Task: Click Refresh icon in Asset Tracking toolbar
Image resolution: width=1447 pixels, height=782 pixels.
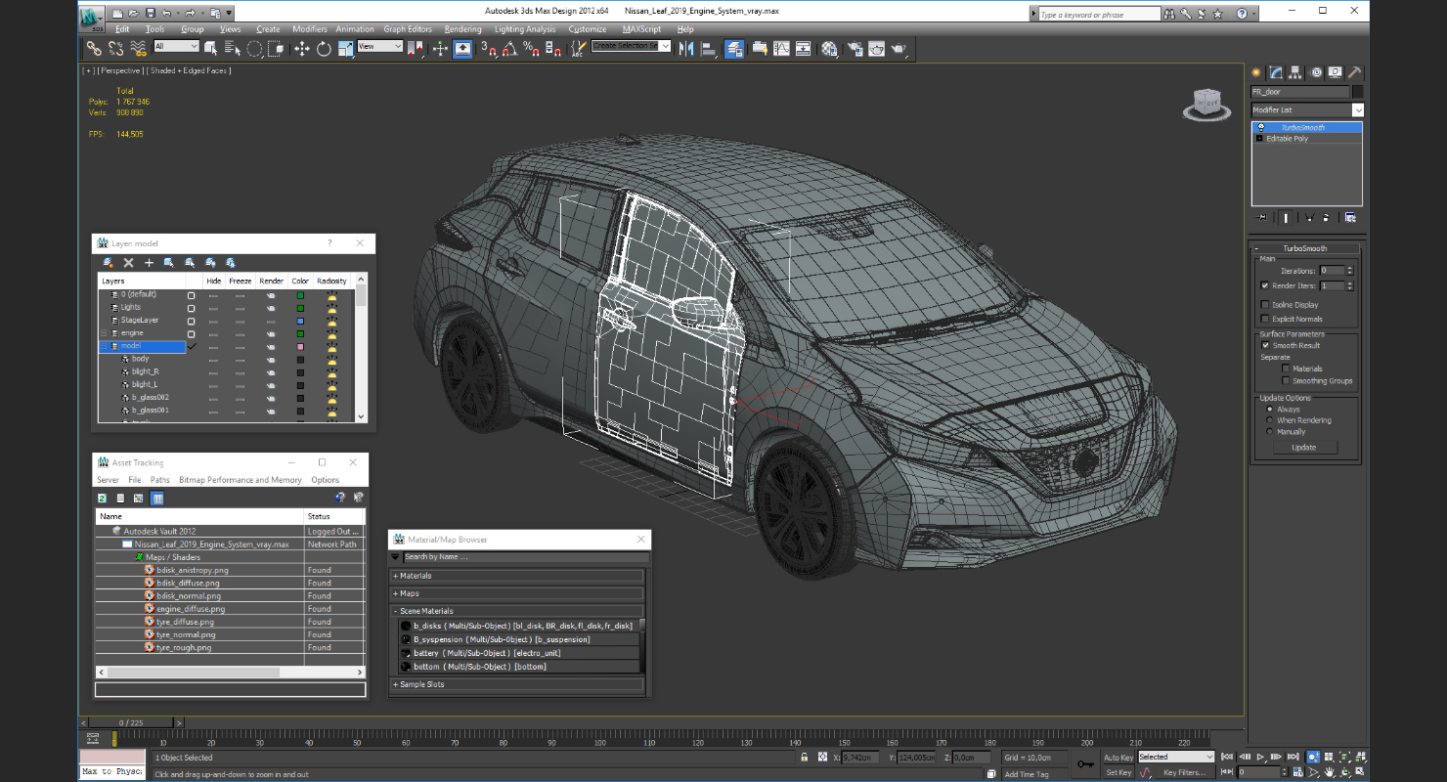Action: [x=103, y=499]
